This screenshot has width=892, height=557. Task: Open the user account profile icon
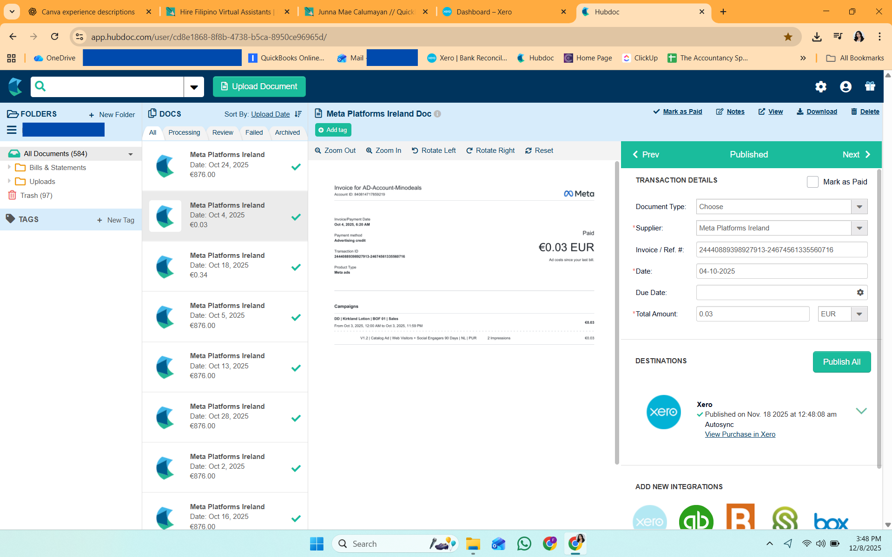(846, 87)
